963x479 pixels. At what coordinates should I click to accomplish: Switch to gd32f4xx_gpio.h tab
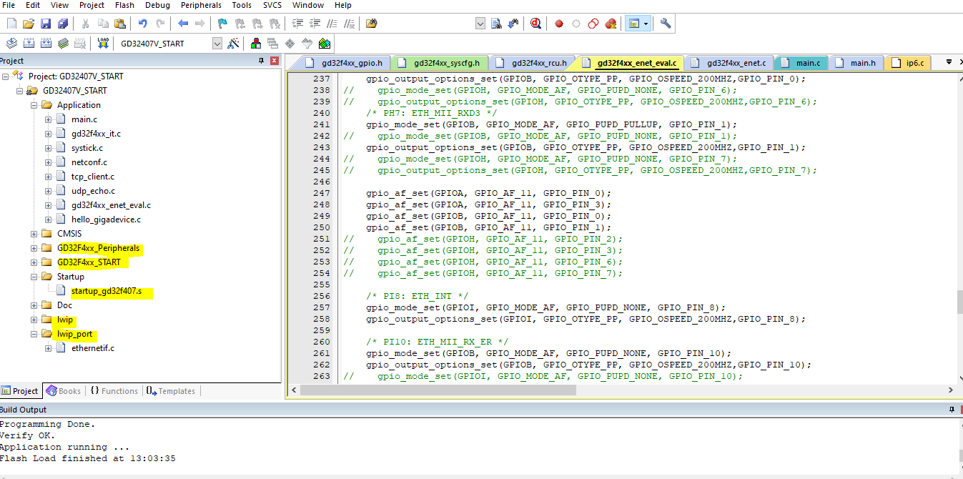pos(347,63)
